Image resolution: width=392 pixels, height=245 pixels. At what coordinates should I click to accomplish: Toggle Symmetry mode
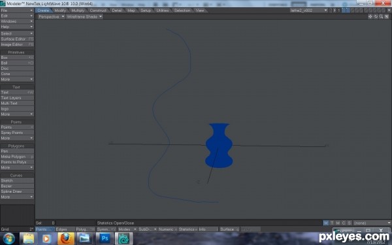tap(106, 229)
